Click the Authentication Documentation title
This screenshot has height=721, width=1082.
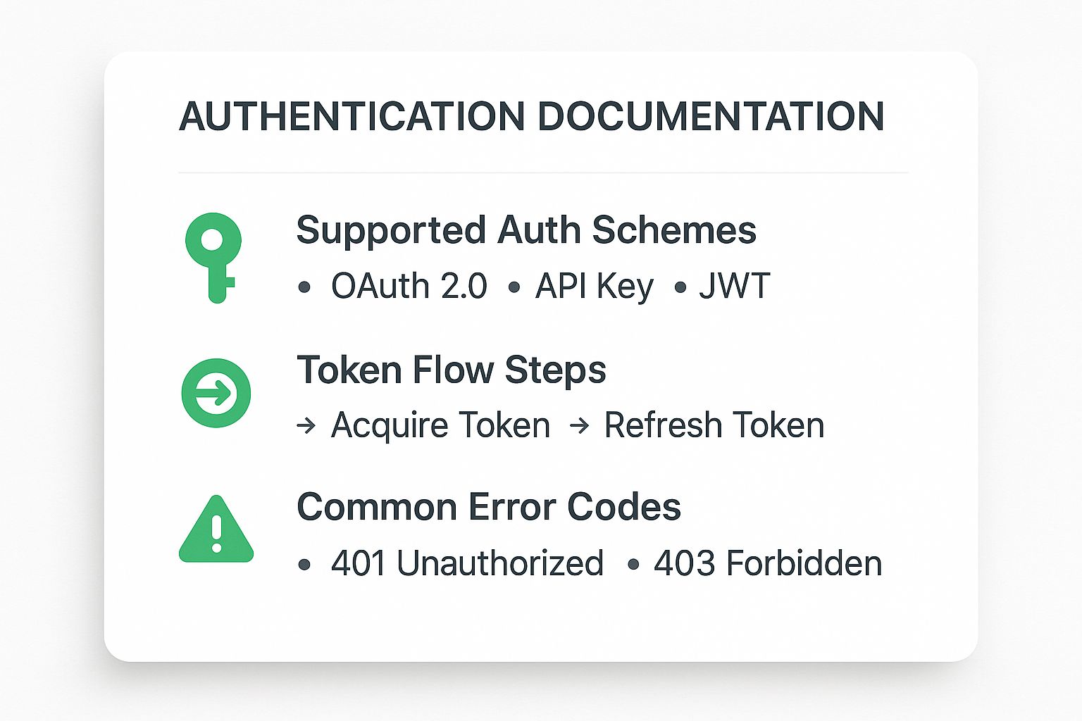[x=531, y=117]
